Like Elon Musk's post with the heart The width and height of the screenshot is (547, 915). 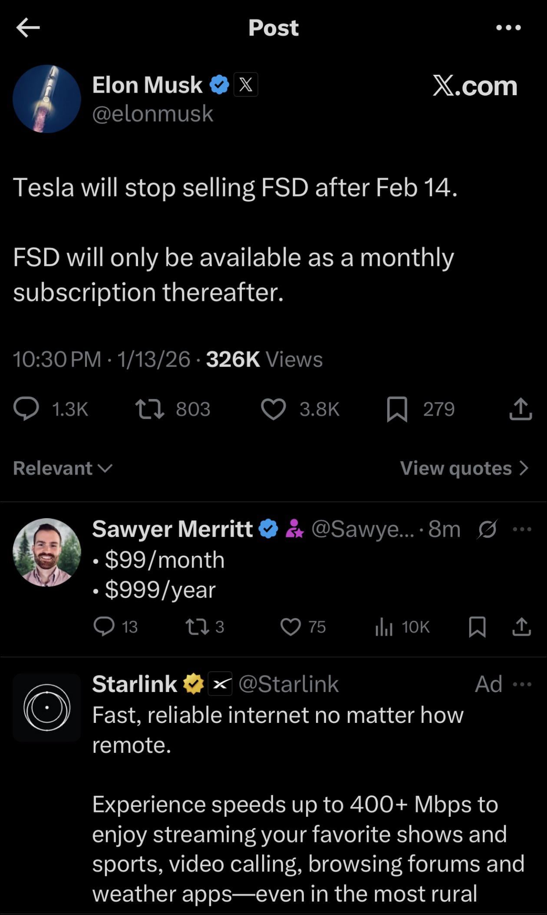(x=273, y=409)
